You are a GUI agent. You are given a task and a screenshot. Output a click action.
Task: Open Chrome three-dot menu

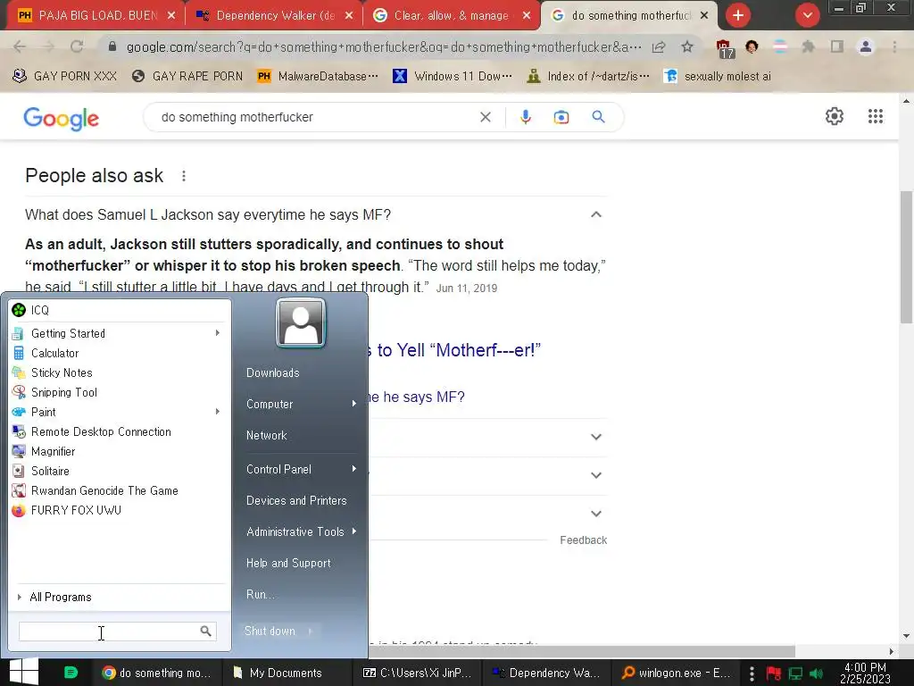point(894,47)
